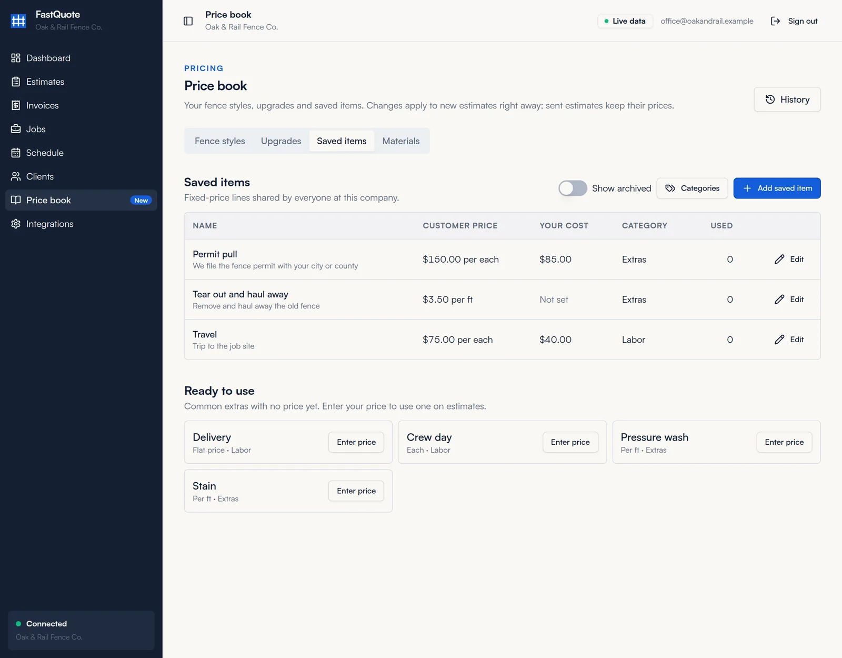Click Enter price for Delivery
842x658 pixels.
(356, 442)
